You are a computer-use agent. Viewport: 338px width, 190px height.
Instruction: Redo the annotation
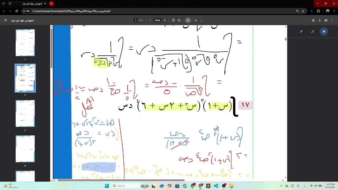tap(201, 20)
